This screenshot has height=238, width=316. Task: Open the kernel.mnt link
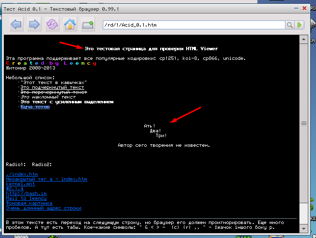(x=21, y=183)
